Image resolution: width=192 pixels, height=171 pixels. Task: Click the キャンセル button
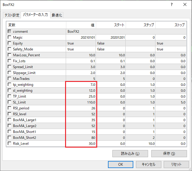148,164
